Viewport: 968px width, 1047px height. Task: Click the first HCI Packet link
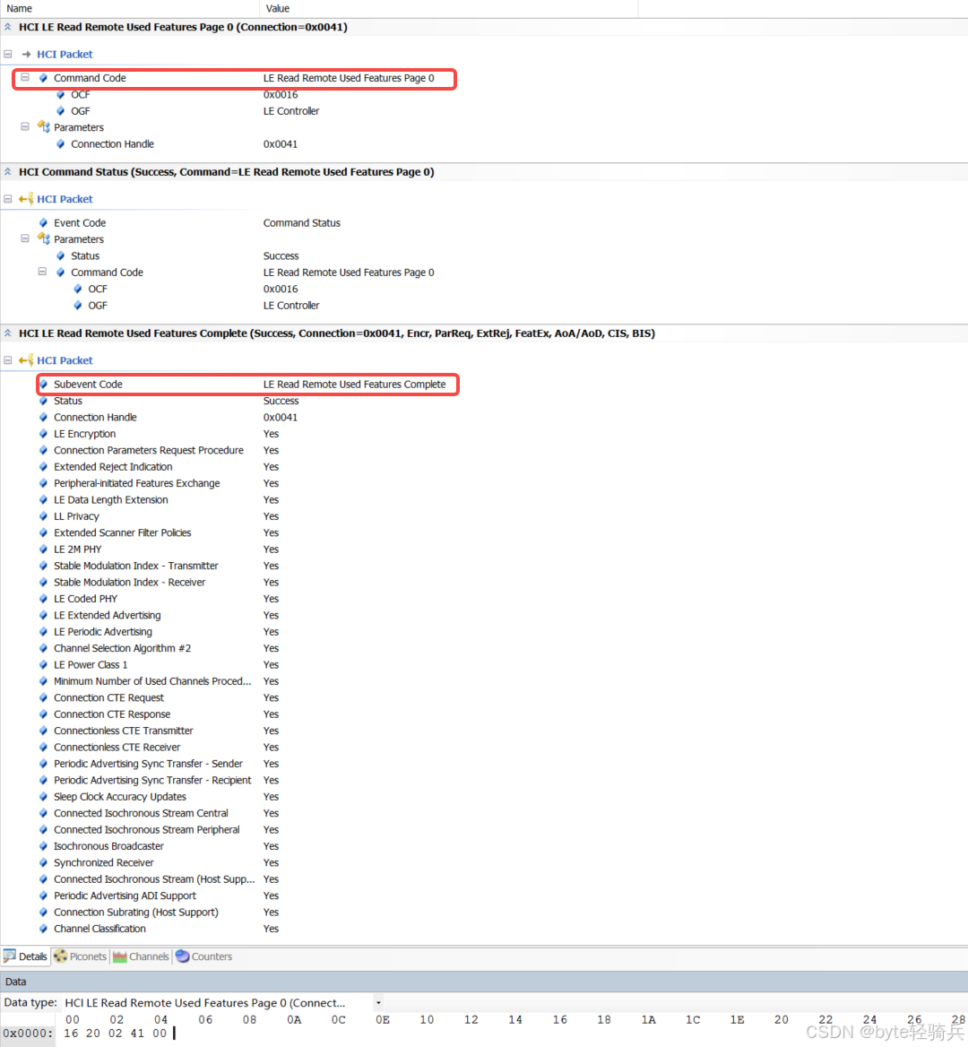65,54
